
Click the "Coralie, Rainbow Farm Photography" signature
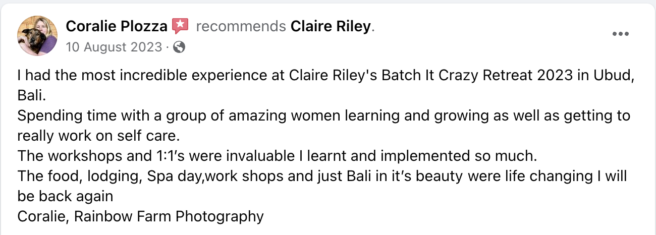(x=140, y=216)
